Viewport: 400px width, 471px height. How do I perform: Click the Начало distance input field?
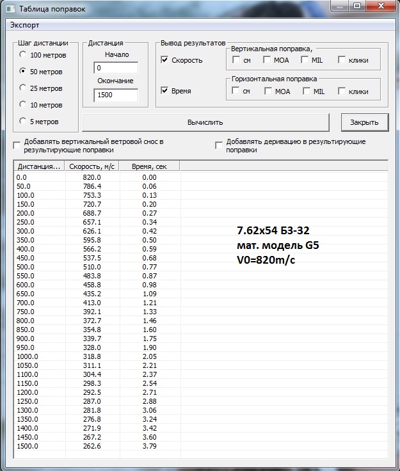click(x=116, y=68)
